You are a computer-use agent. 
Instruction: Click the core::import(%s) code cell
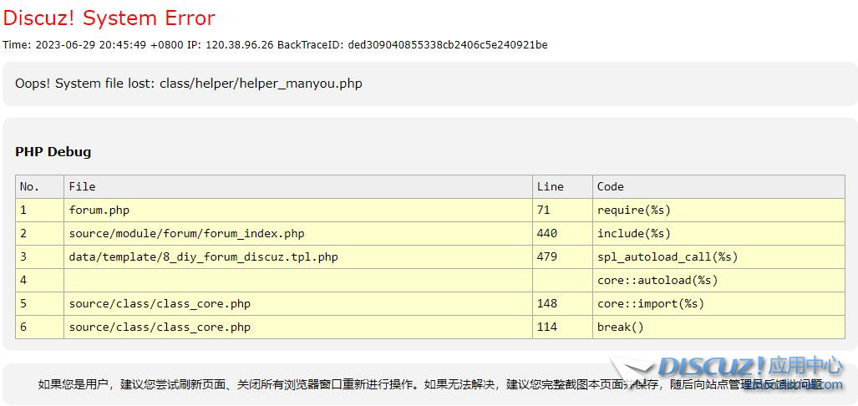tap(650, 303)
